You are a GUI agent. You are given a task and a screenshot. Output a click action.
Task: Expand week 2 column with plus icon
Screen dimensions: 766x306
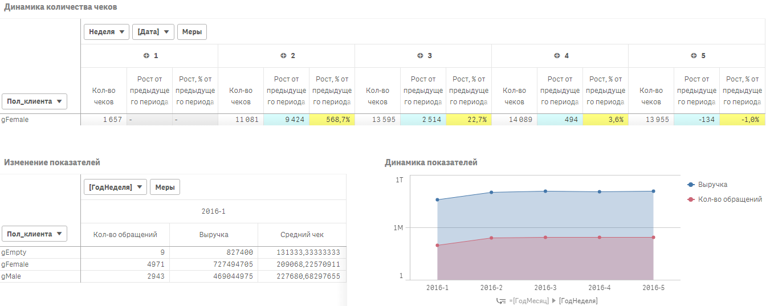pos(283,56)
